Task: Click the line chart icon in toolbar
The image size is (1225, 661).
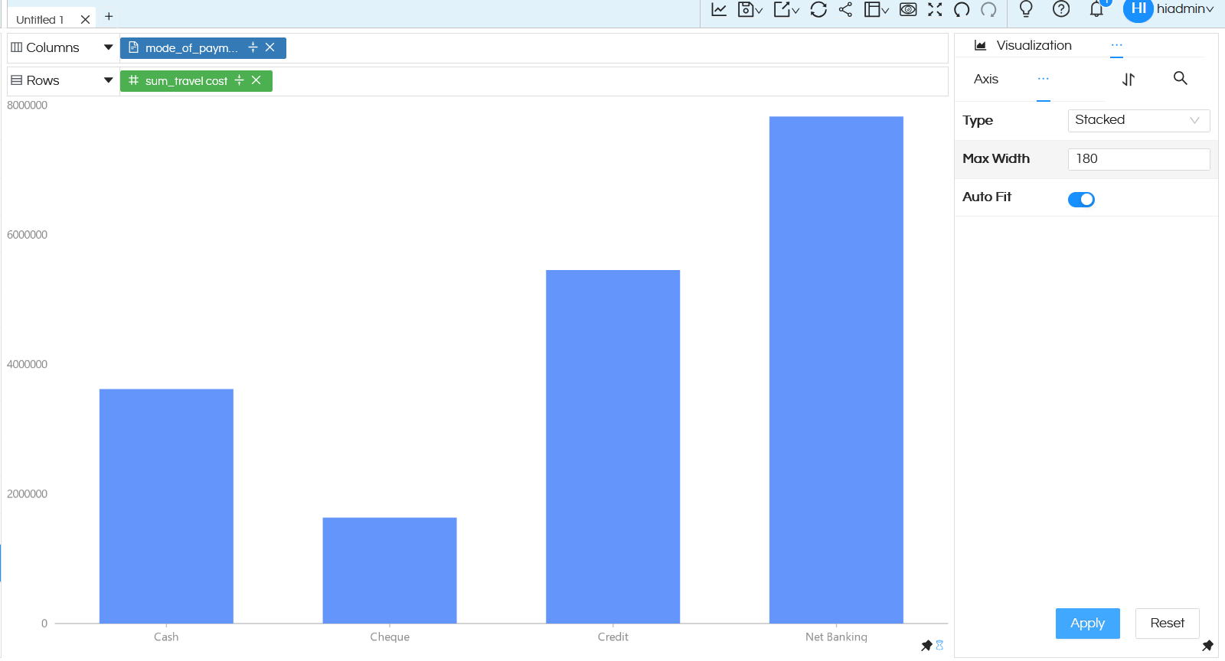Action: tap(719, 9)
